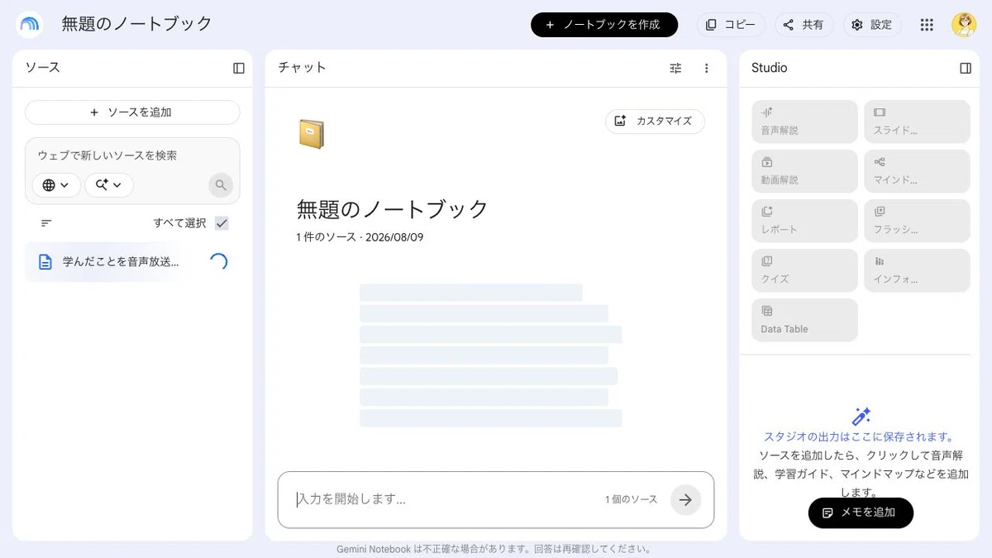Collapse the Studio panel
The width and height of the screenshot is (992, 558).
[966, 68]
